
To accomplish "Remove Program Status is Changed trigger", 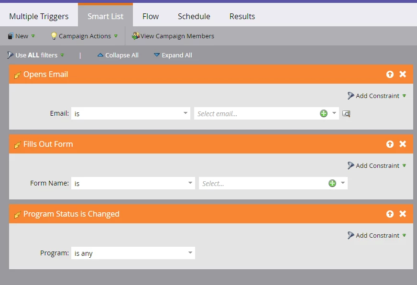I will (403, 214).
